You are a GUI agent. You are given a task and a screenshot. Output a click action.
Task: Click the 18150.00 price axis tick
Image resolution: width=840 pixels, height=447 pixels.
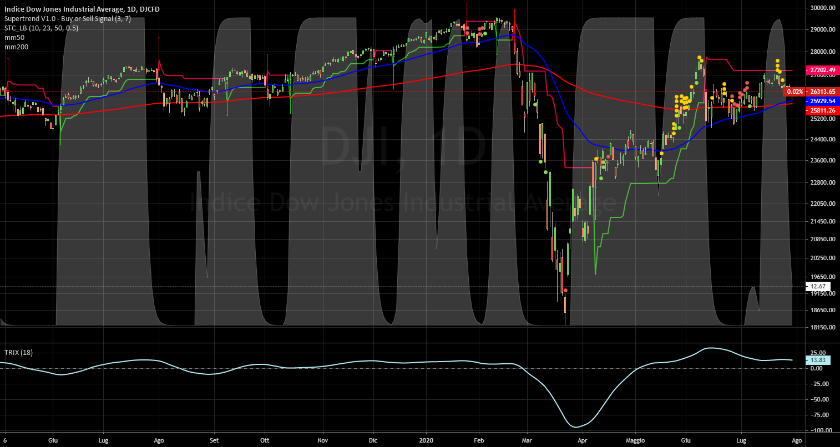822,327
